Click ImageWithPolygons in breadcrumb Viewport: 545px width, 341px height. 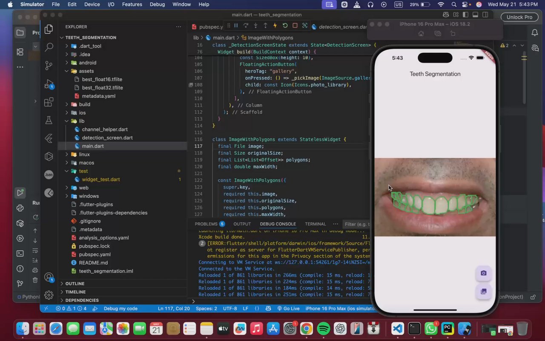tap(270, 38)
